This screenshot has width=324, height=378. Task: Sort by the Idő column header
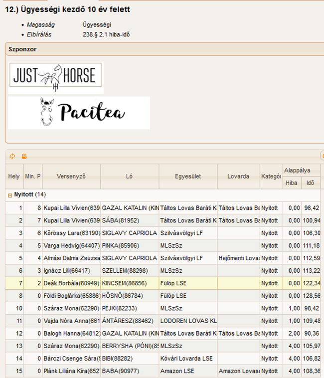(x=311, y=183)
